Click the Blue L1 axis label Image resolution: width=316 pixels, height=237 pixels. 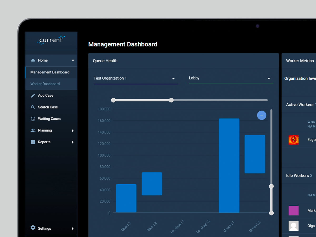coord(126,226)
